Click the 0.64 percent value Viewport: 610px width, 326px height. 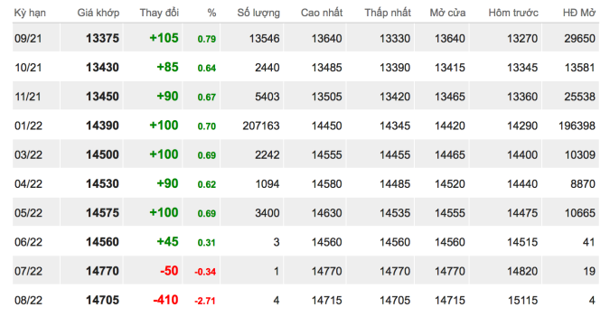(207, 69)
